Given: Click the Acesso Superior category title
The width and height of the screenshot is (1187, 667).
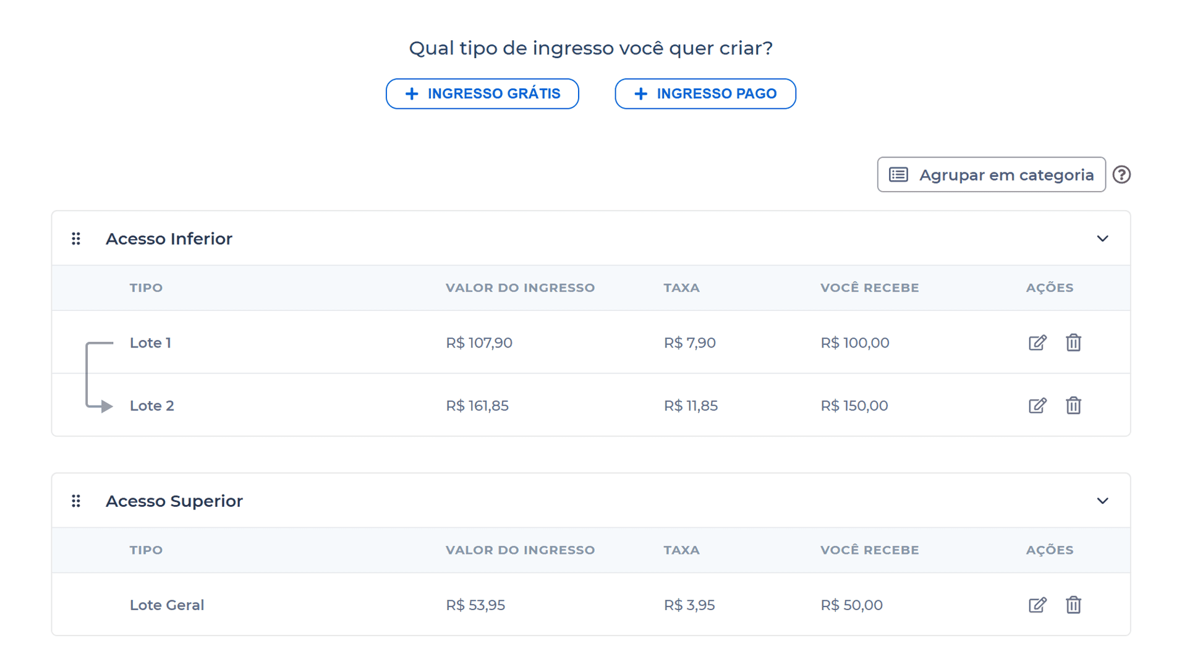Looking at the screenshot, I should tap(174, 501).
